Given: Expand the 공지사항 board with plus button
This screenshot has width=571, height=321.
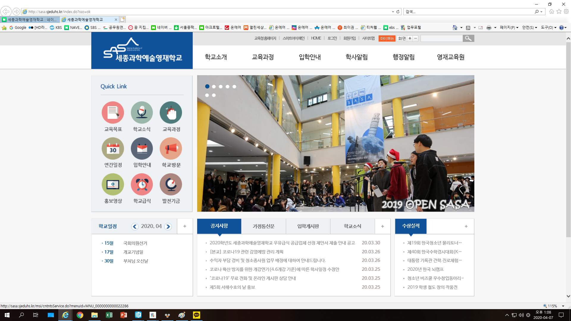Looking at the screenshot, I should (x=382, y=226).
